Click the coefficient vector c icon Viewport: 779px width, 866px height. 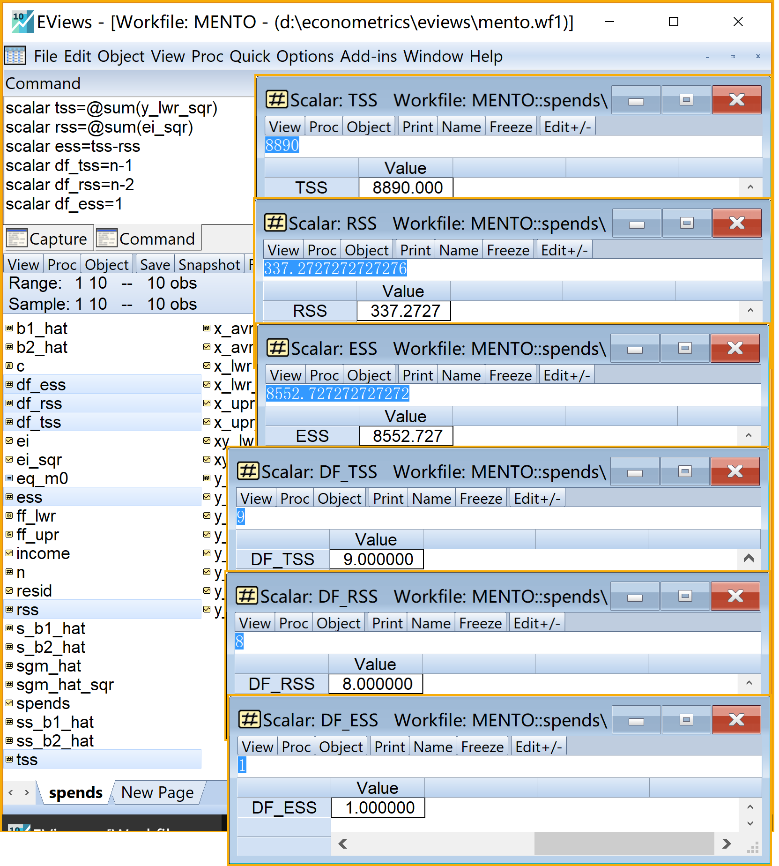(x=9, y=366)
